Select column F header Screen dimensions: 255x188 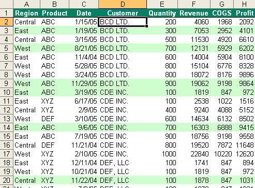tap(194, 4)
